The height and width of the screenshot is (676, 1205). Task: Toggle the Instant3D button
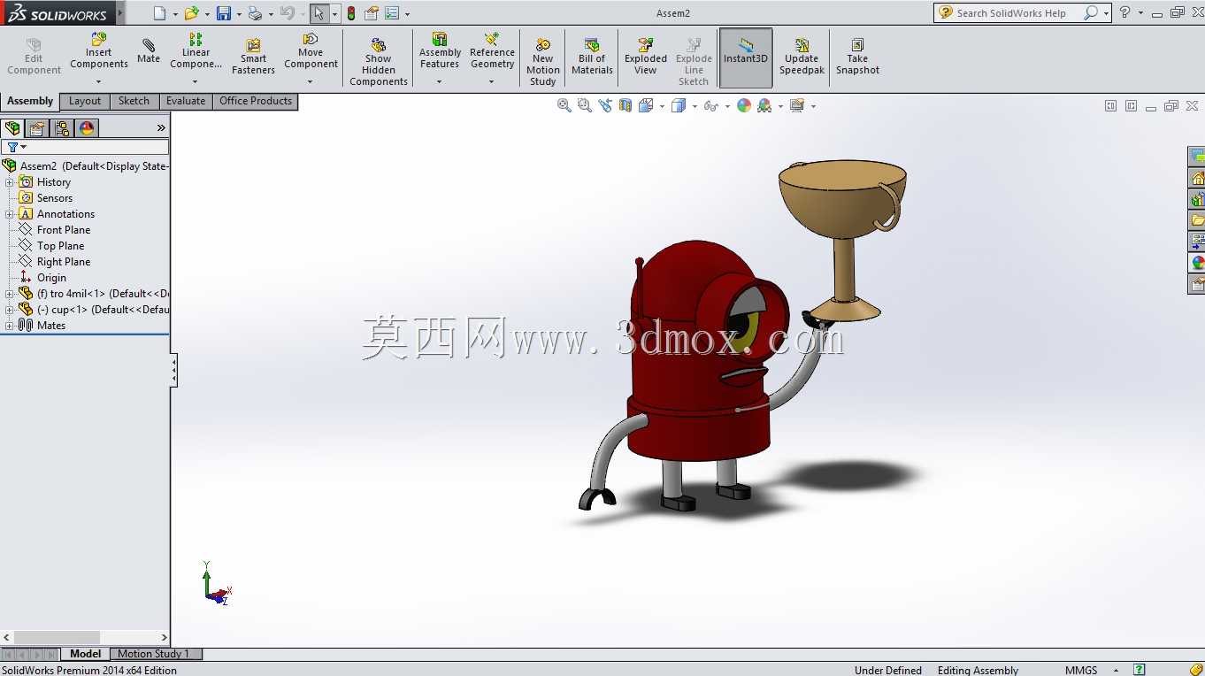click(746, 58)
